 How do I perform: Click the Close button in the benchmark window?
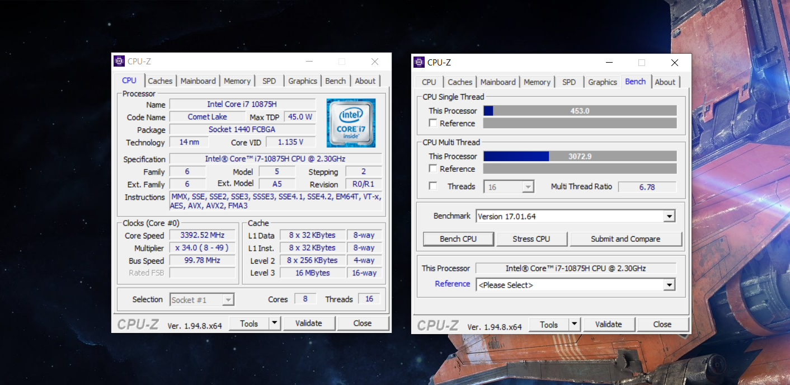(662, 325)
